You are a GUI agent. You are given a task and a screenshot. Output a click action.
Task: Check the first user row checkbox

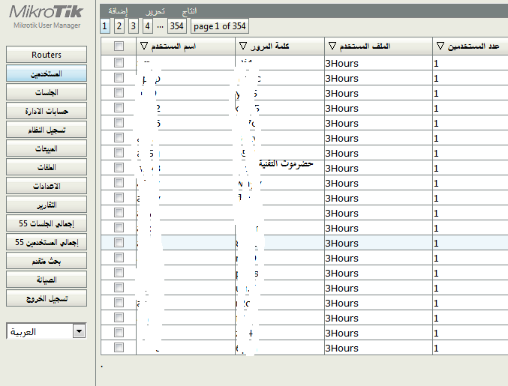(119, 64)
